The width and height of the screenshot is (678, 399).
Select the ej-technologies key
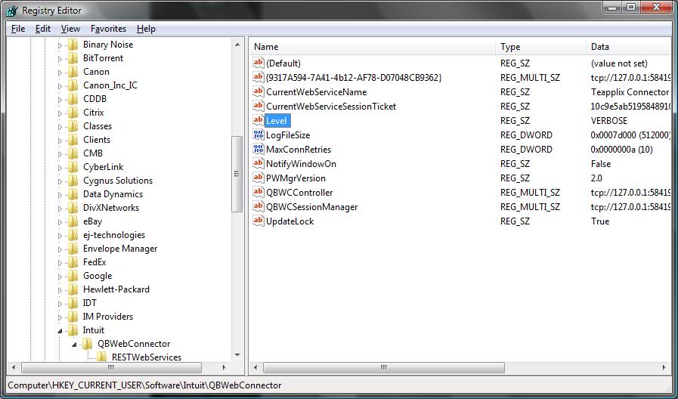pos(114,235)
